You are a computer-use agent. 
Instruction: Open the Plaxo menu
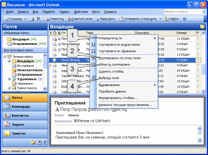click(96, 12)
